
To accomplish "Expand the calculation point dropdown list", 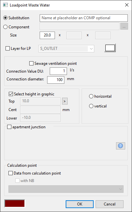I will tap(66, 189).
